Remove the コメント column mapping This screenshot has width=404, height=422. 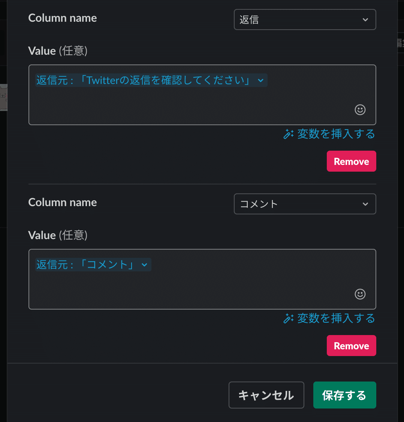351,346
